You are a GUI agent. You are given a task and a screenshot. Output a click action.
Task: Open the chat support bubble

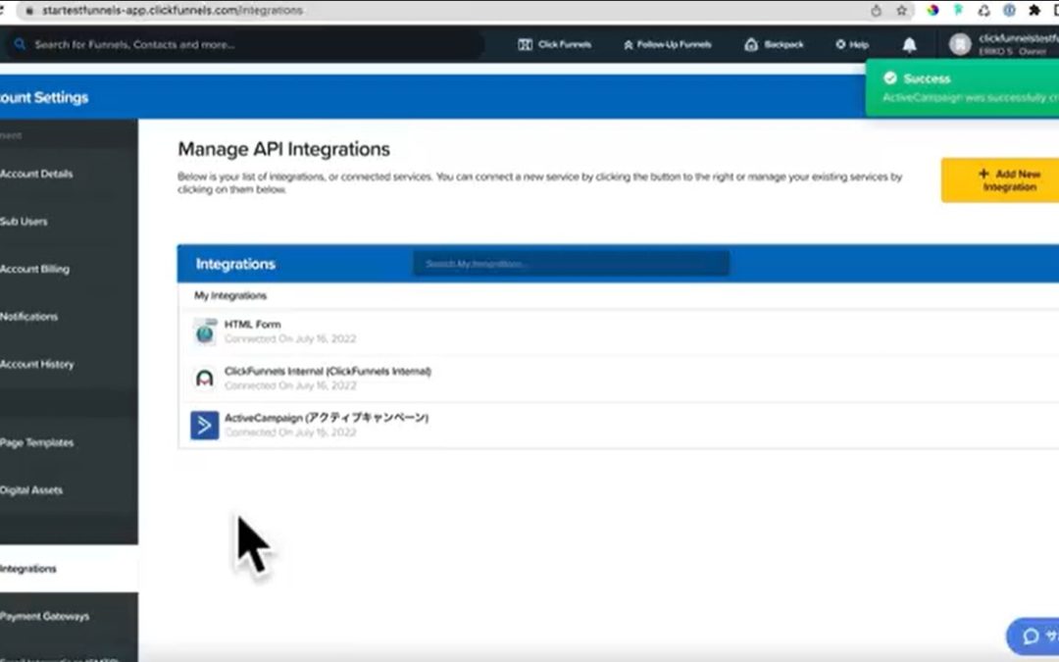point(1029,636)
